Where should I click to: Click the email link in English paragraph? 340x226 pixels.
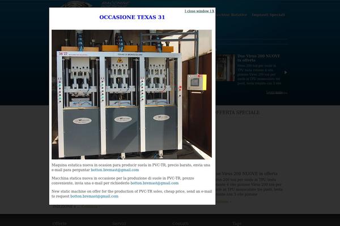tap(94, 197)
